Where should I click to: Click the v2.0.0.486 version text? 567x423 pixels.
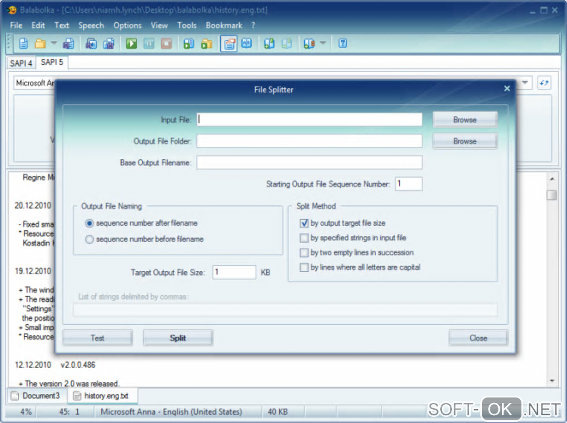coord(78,365)
